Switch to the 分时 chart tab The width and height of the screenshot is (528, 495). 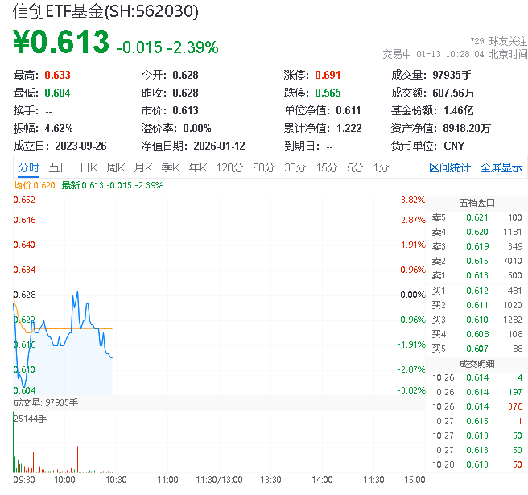click(29, 167)
